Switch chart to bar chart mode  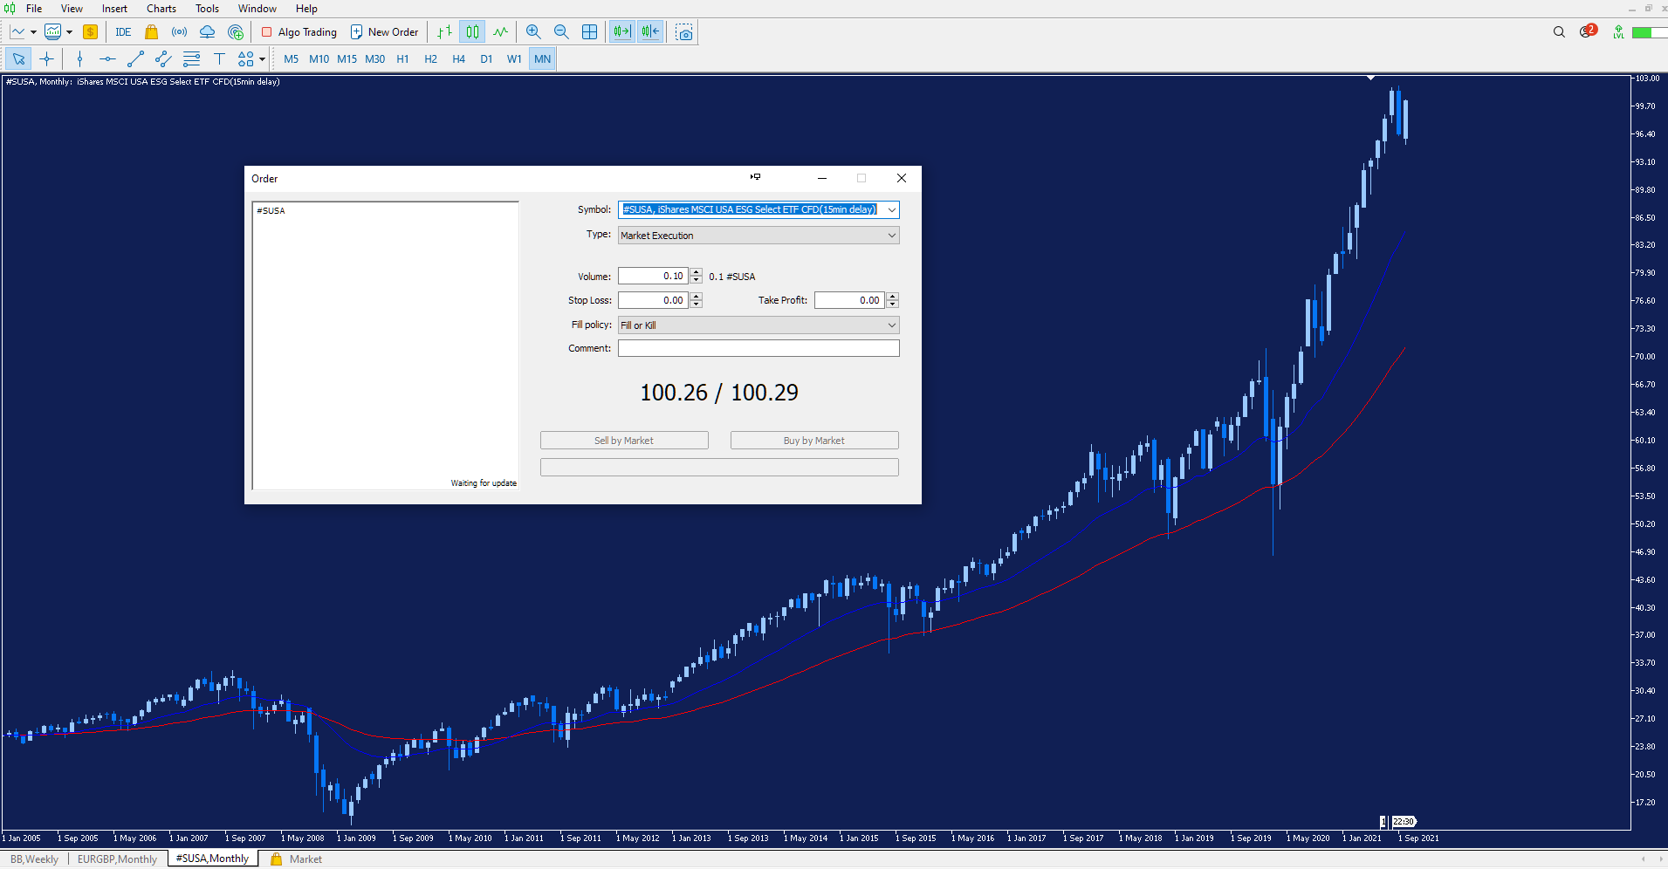(x=444, y=32)
